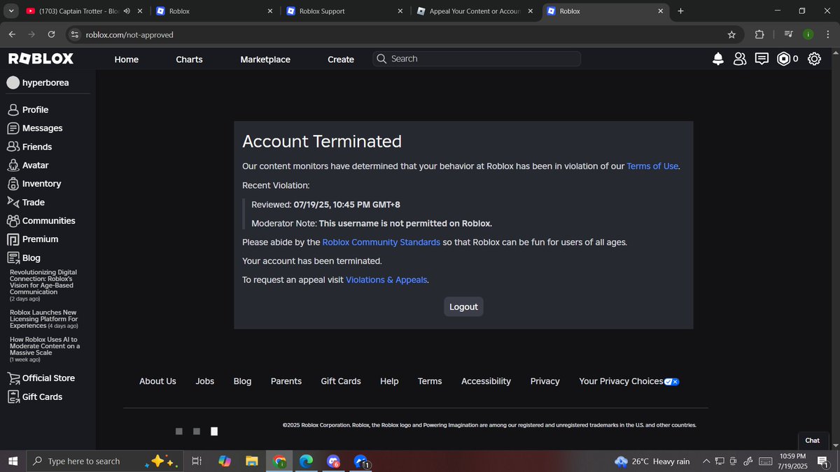View site information icon in address bar
840x472 pixels.
[76, 34]
